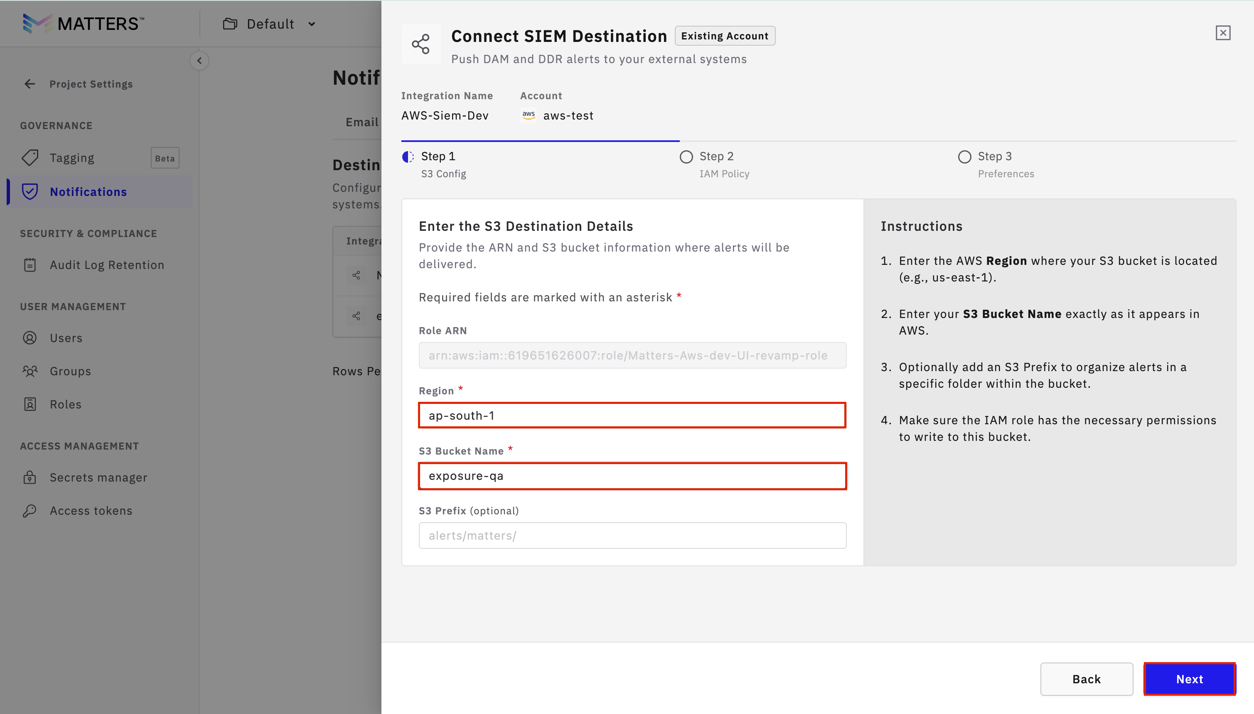Viewport: 1254px width, 714px height.
Task: Open the Access tokens key icon
Action: point(30,511)
